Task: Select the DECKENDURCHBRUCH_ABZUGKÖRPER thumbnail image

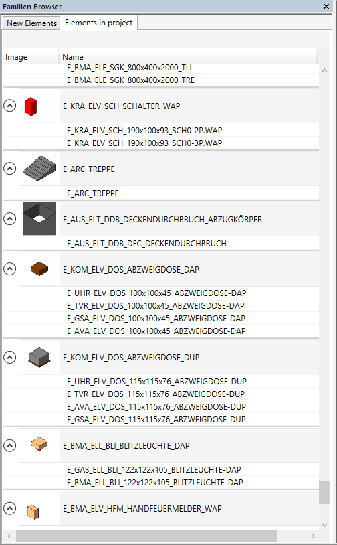Action: coord(39,219)
